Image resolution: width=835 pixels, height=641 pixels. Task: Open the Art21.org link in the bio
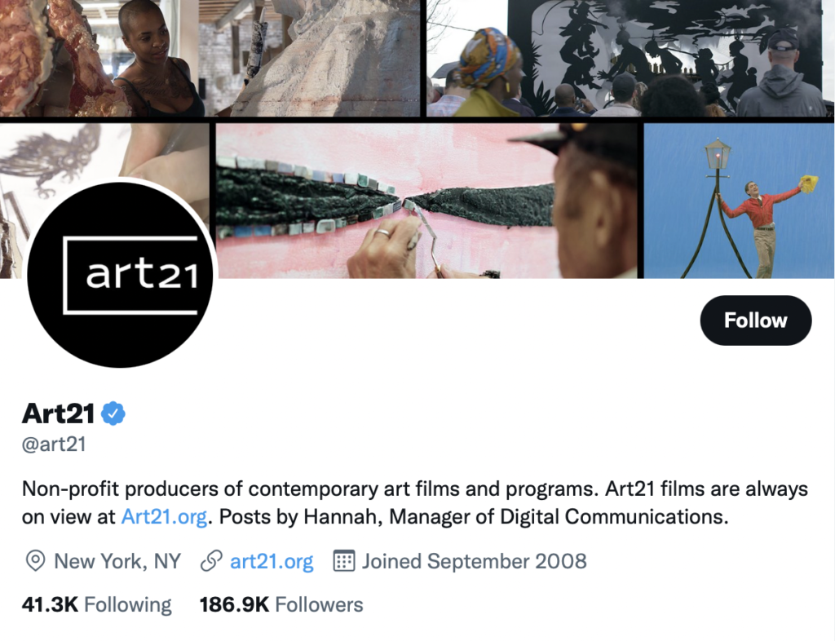[x=164, y=516]
